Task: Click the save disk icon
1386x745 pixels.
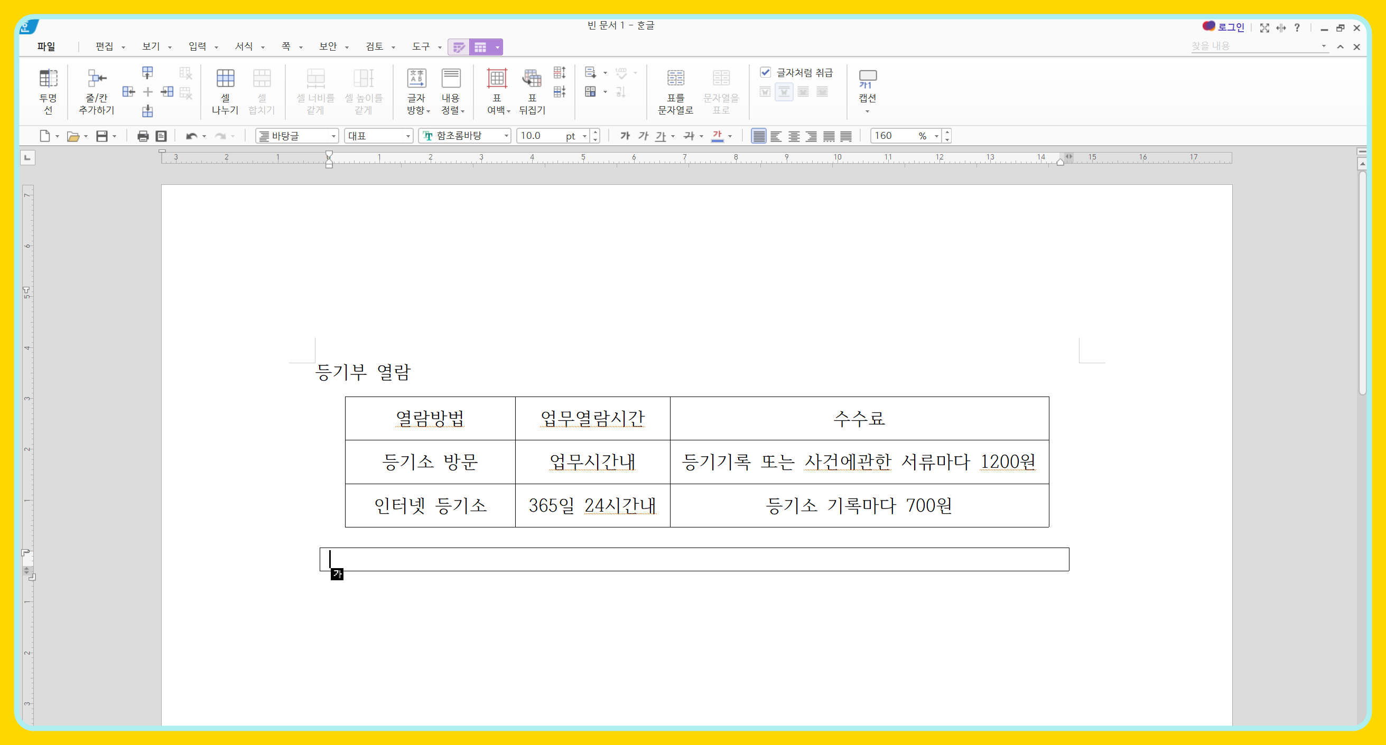Action: pos(101,136)
